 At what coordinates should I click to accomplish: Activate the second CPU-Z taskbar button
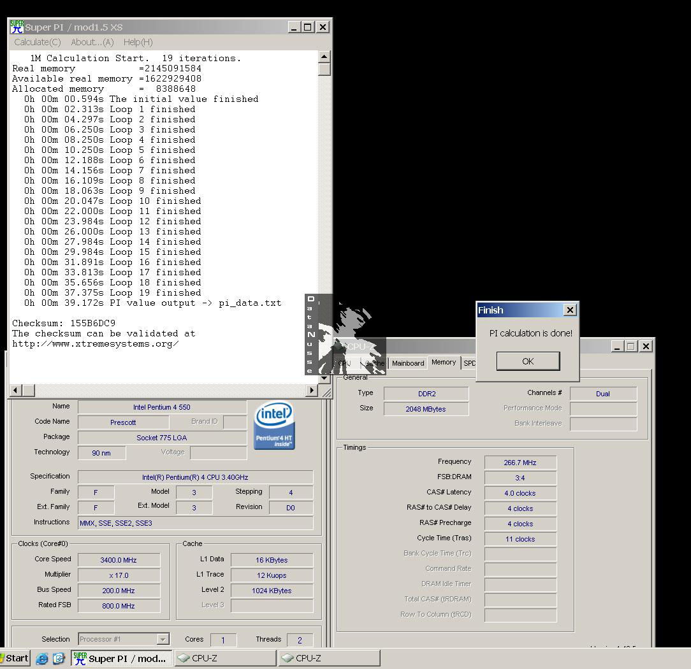[x=330, y=658]
